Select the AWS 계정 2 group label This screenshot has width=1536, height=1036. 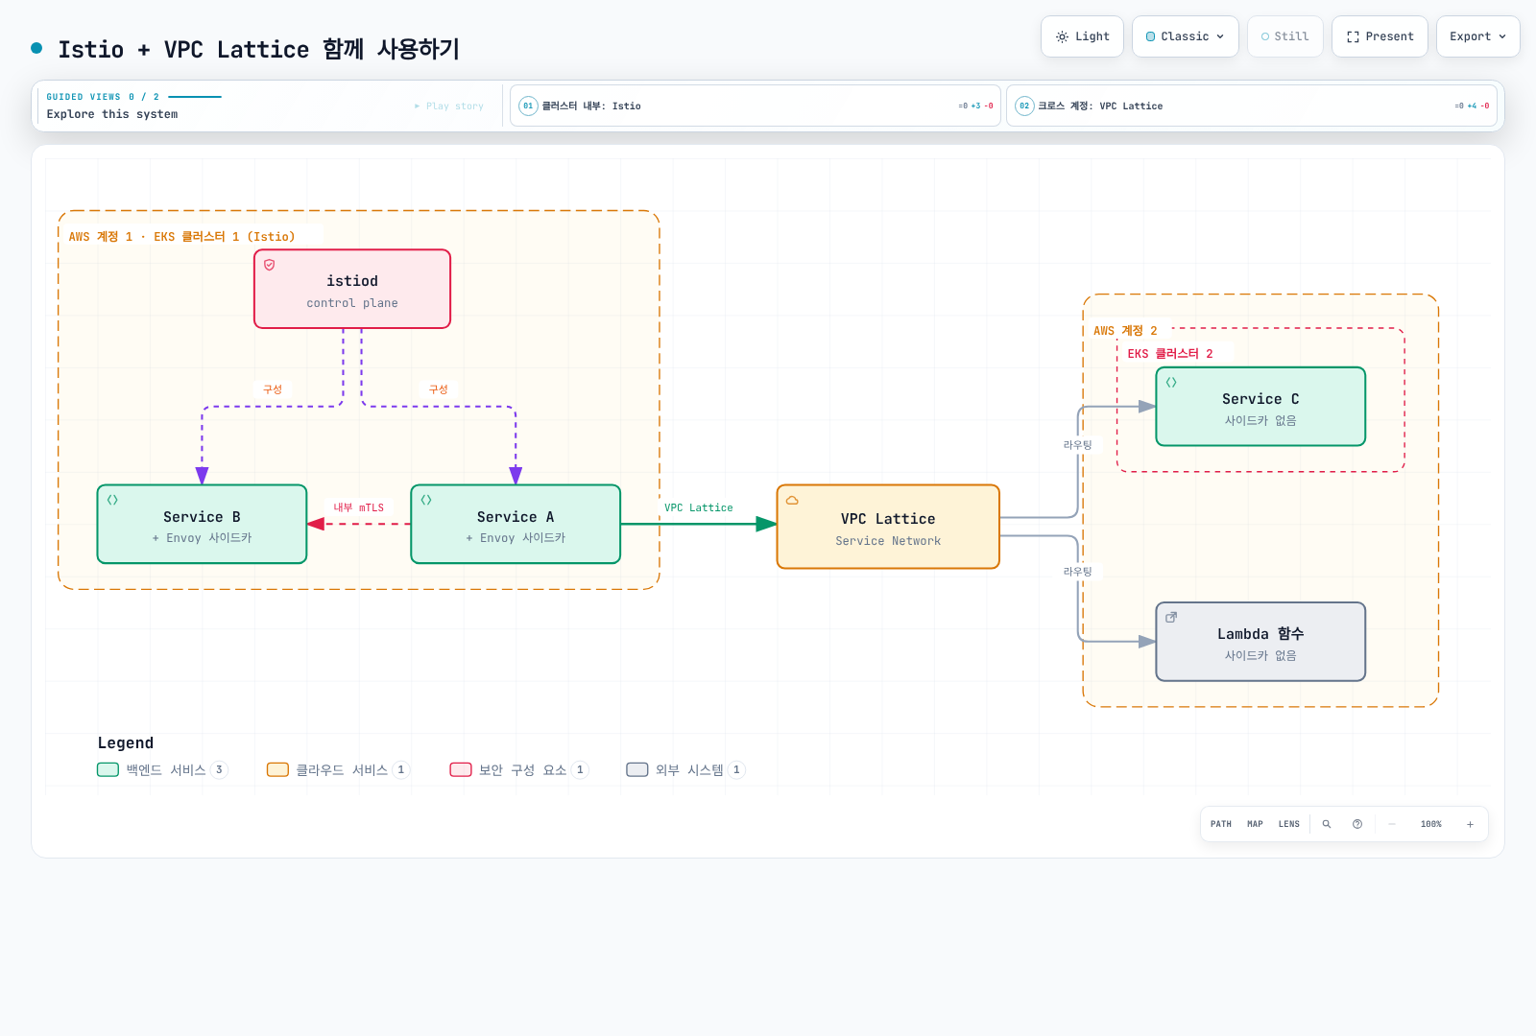pyautogui.click(x=1125, y=331)
